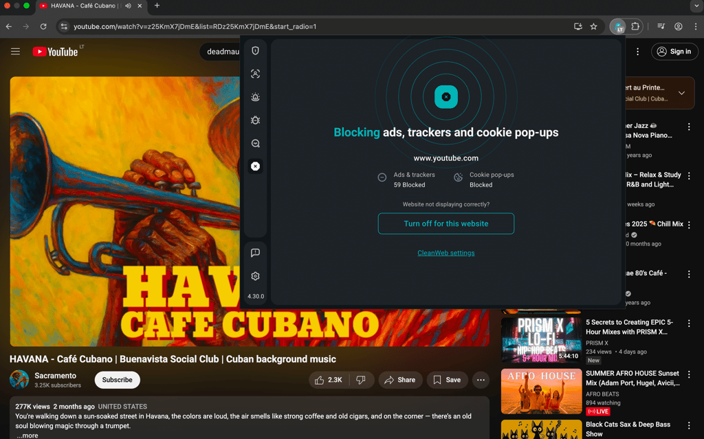This screenshot has height=439, width=704.
Task: Bookmark this page with the star icon
Action: tap(593, 27)
